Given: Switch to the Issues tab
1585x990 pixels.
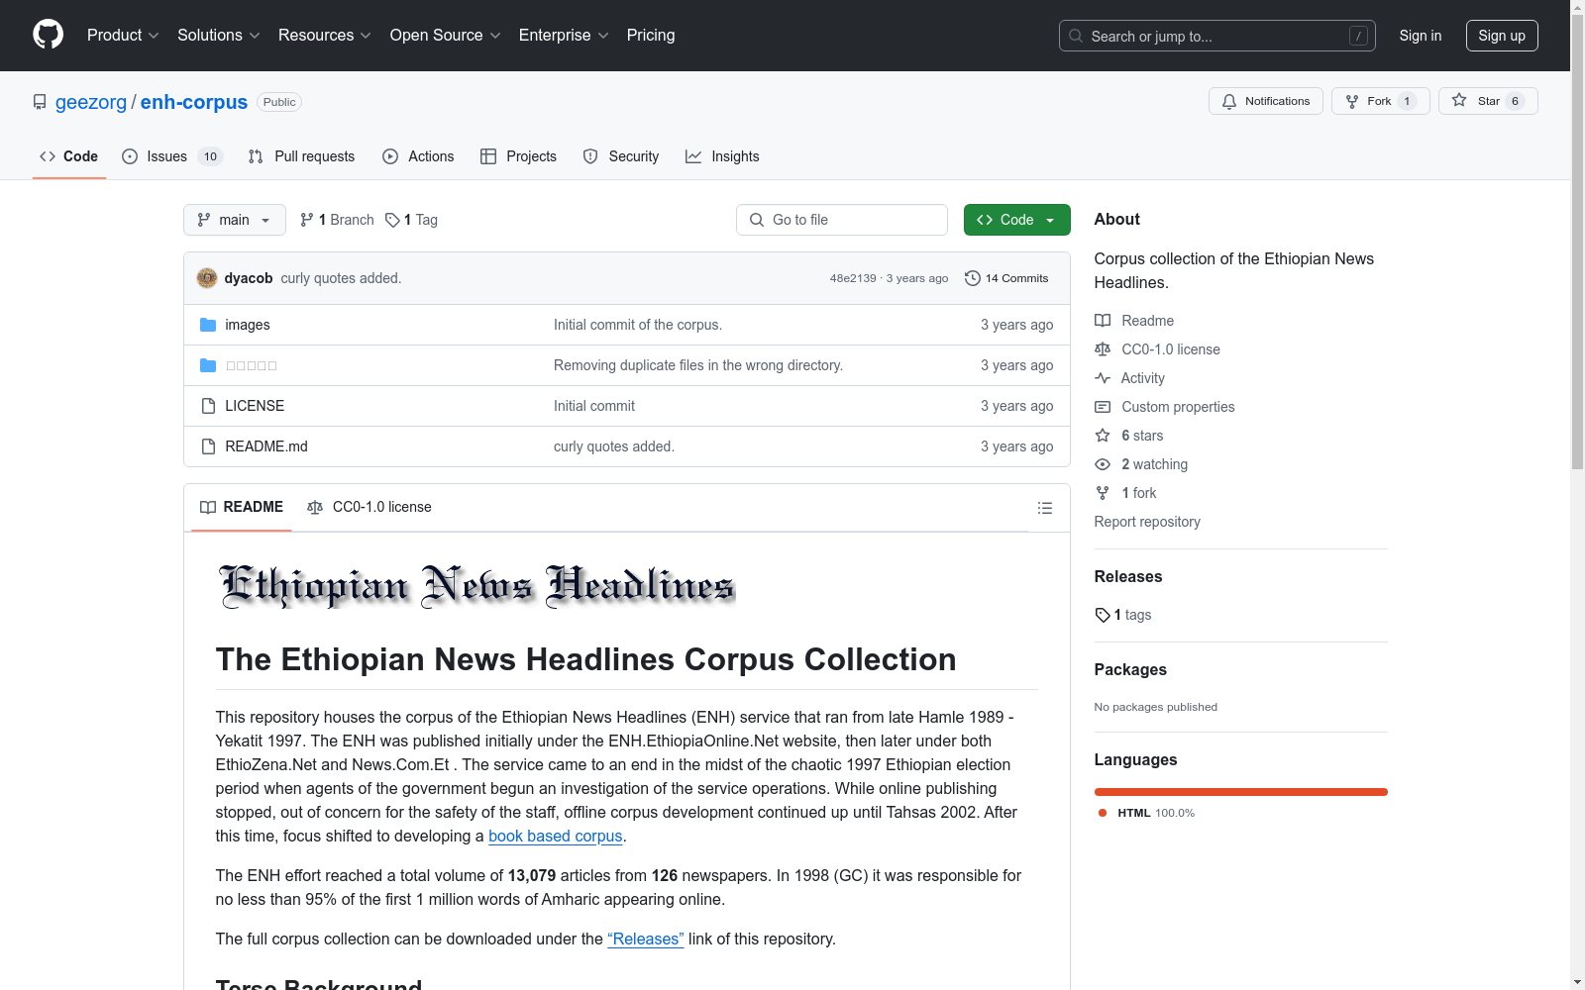Looking at the screenshot, I should (172, 156).
